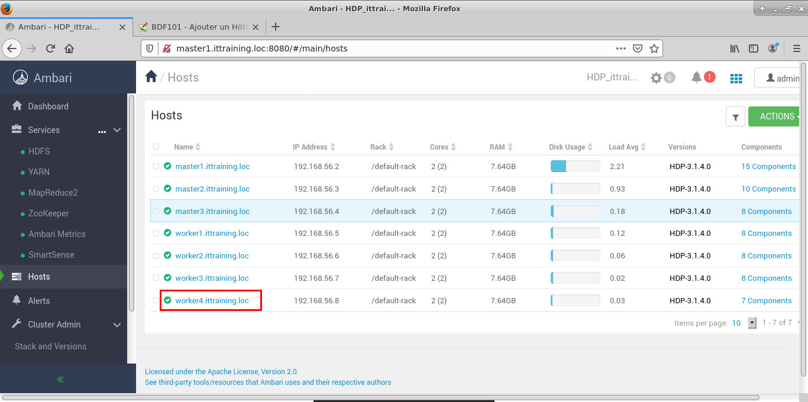
Task: Open the alerts bell notification icon
Action: [697, 77]
